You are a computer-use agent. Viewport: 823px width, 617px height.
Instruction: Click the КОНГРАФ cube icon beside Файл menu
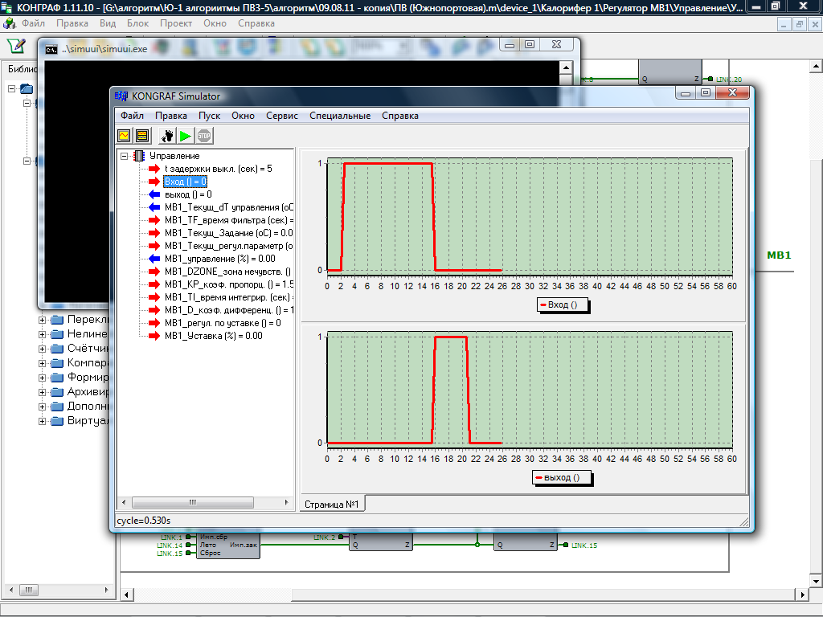(10, 23)
